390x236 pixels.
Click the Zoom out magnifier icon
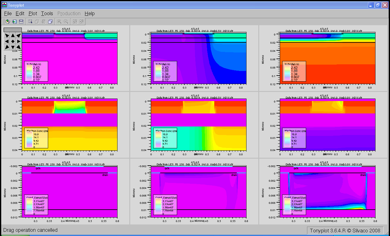[66, 22]
